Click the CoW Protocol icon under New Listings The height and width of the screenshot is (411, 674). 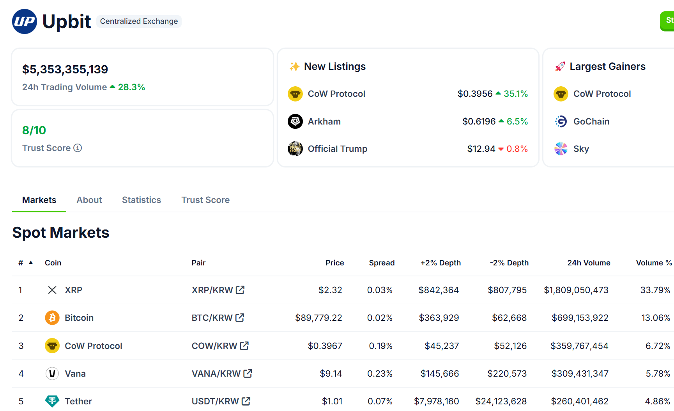pyautogui.click(x=295, y=94)
